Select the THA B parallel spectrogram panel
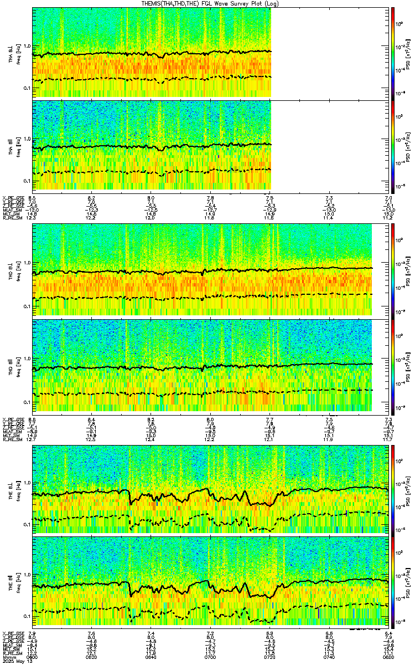 click(x=211, y=146)
